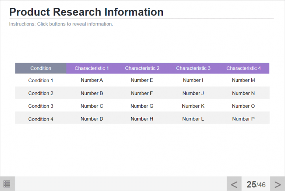Image resolution: width=285 pixels, height=191 pixels.
Task: Click the 25/46 slide counter
Action: [x=256, y=184]
